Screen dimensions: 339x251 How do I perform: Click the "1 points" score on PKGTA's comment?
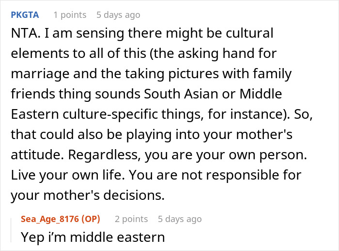(x=70, y=15)
